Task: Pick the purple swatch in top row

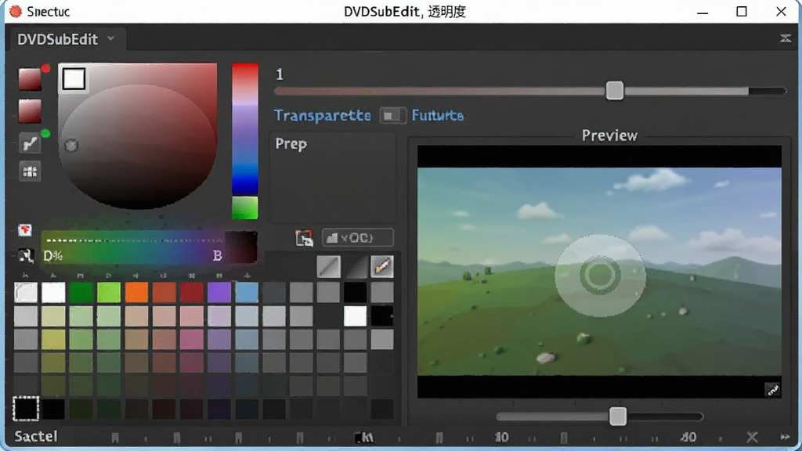Action: point(219,293)
